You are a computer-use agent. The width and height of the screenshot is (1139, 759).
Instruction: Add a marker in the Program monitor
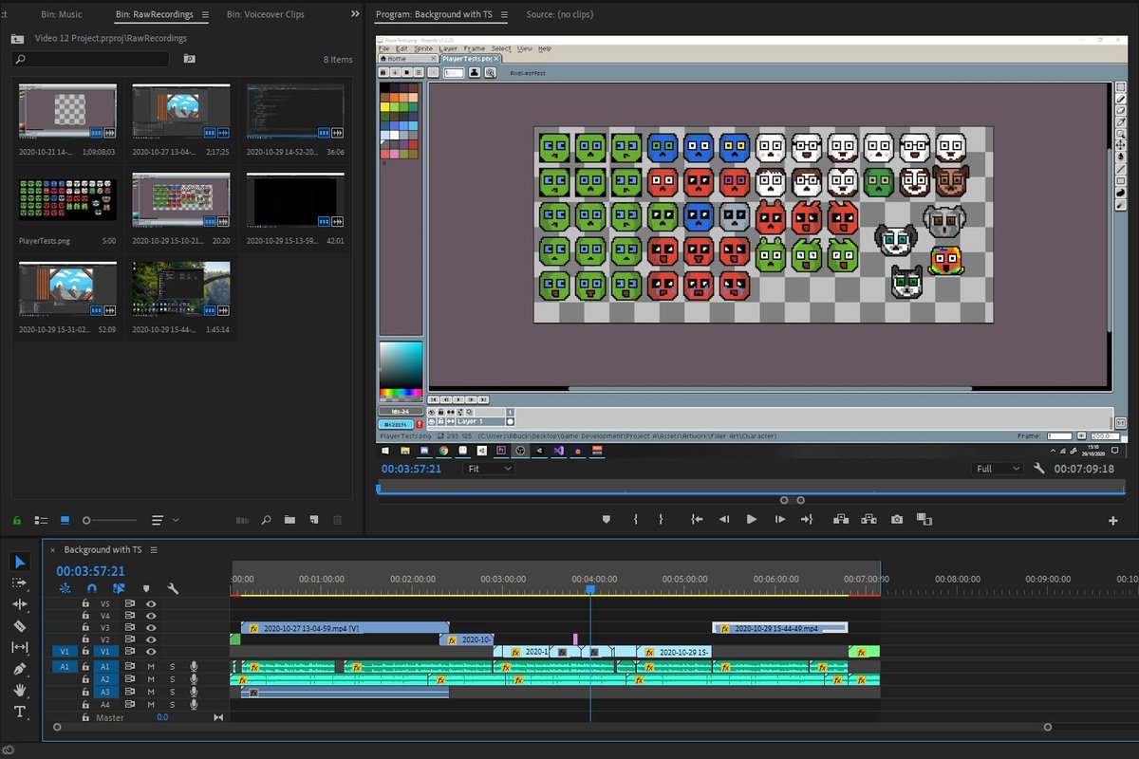[607, 519]
